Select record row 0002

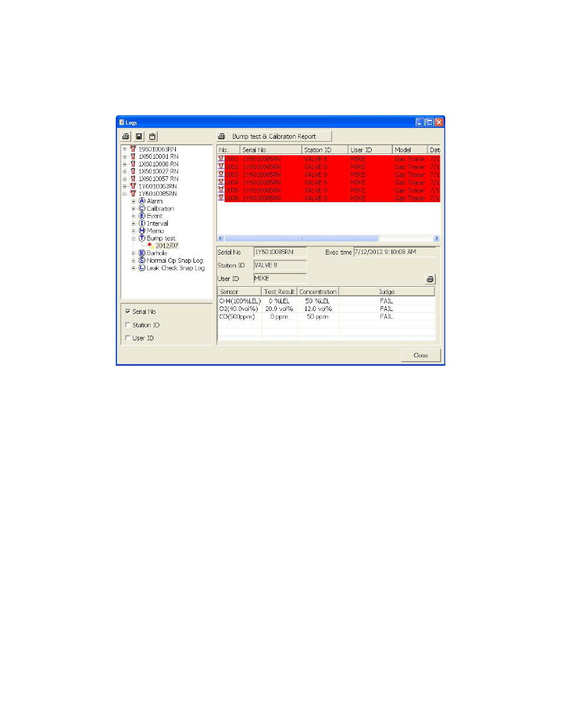pos(329,167)
